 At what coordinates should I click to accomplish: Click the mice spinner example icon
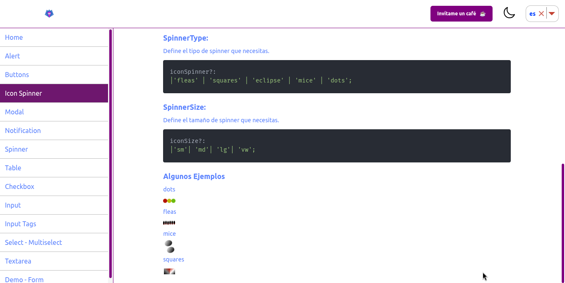pos(169,247)
